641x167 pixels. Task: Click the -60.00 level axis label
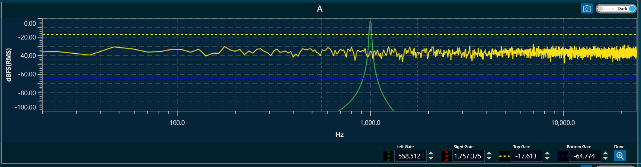click(27, 74)
